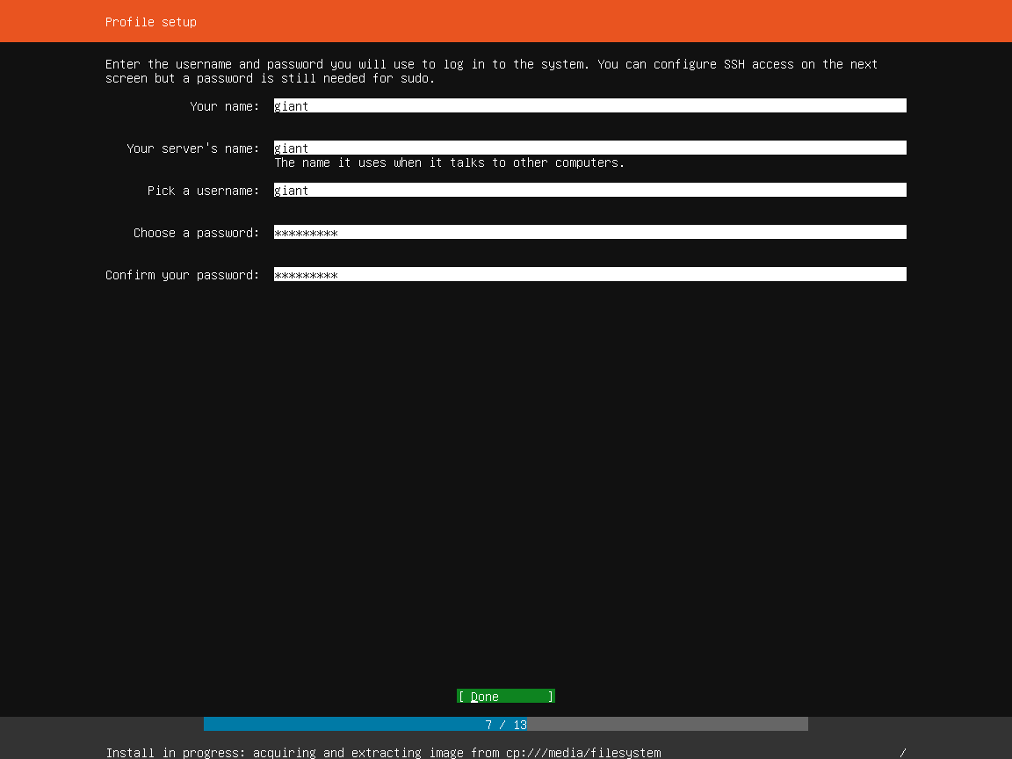Focus the Pick a username field
The width and height of the screenshot is (1012, 759).
click(x=590, y=190)
